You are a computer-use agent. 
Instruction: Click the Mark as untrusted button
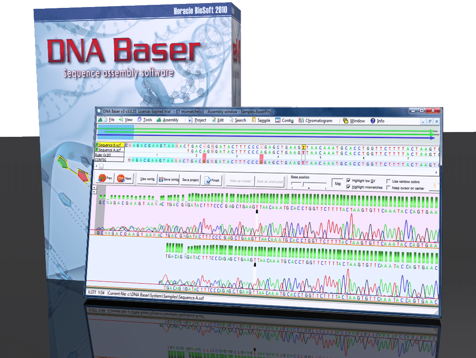coord(269,181)
